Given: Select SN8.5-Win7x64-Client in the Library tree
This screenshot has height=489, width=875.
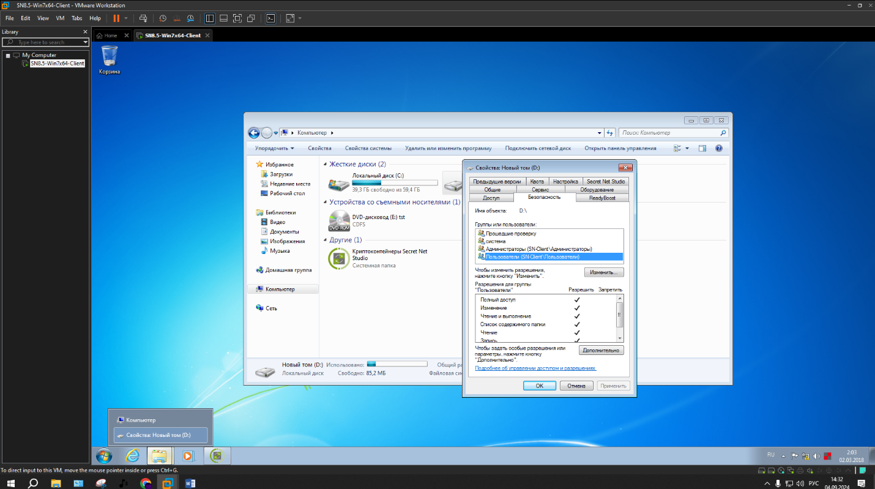Looking at the screenshot, I should 57,63.
